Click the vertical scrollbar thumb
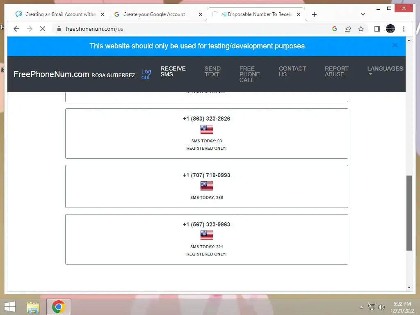The height and width of the screenshot is (315, 420). [409, 213]
